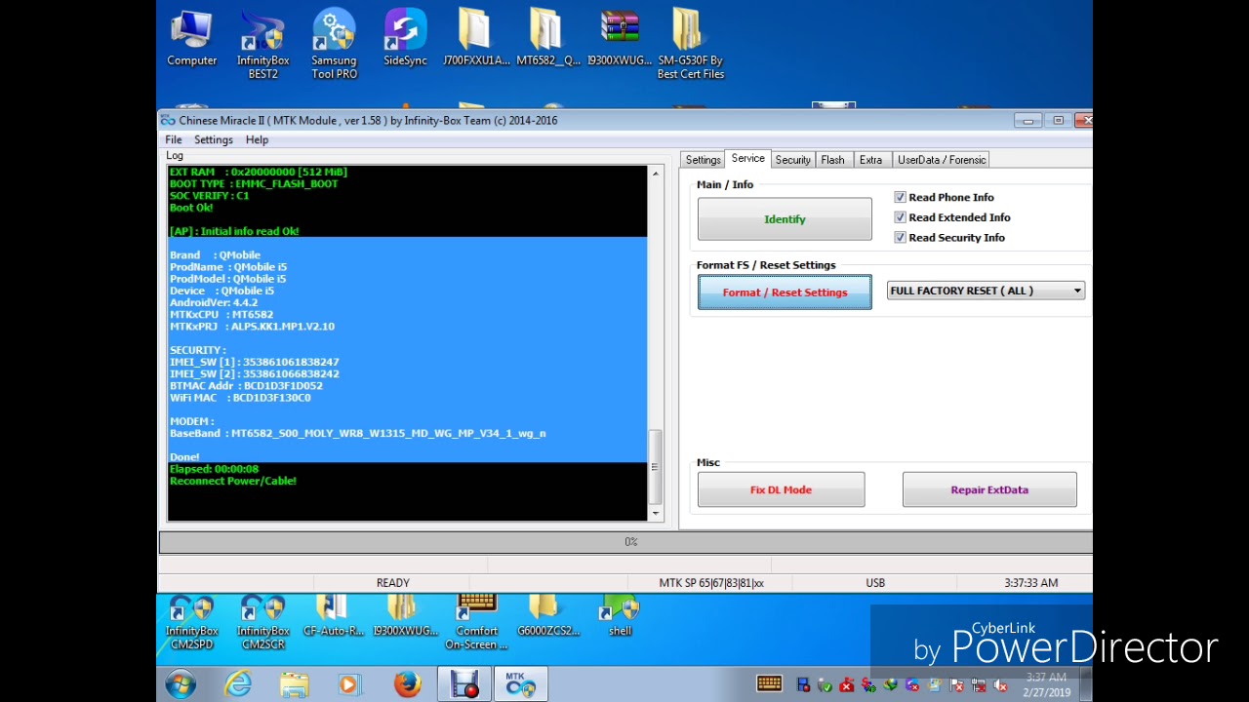This screenshot has height=702, width=1249.
Task: Click the IMEI_SW [1] log line
Action: [255, 362]
